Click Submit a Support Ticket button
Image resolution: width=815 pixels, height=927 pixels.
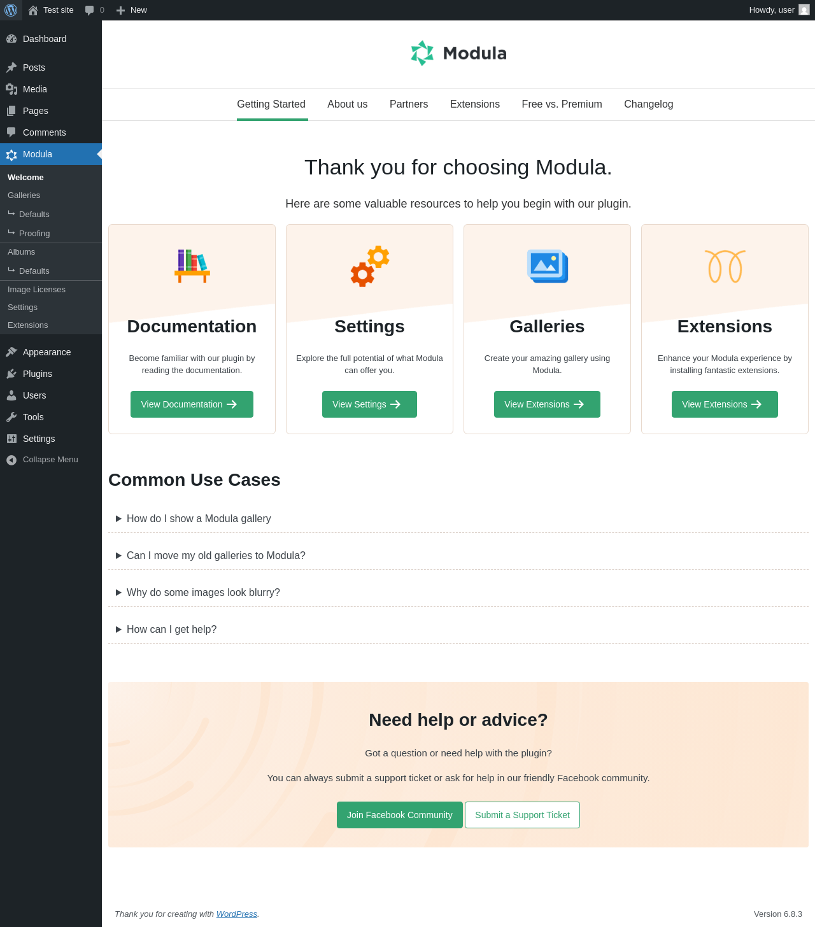(x=523, y=815)
